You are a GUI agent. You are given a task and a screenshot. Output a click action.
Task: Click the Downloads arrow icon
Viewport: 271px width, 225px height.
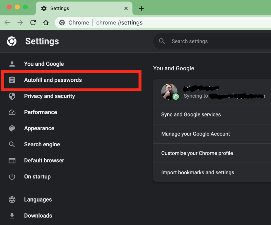click(x=12, y=216)
